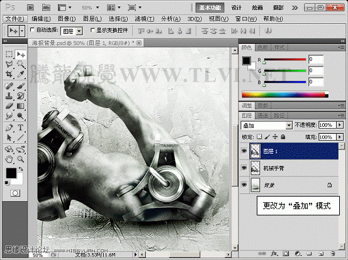The image size is (348, 260).
Task: Switch to the 通道 tab
Action: click(x=263, y=116)
